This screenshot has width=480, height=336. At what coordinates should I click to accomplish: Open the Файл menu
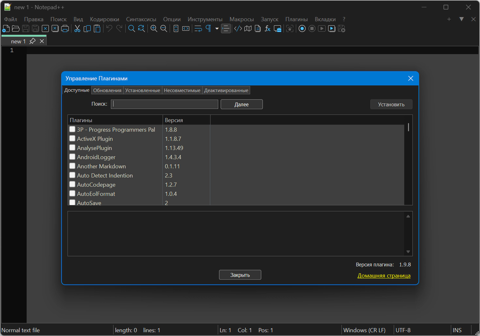pyautogui.click(x=10, y=19)
